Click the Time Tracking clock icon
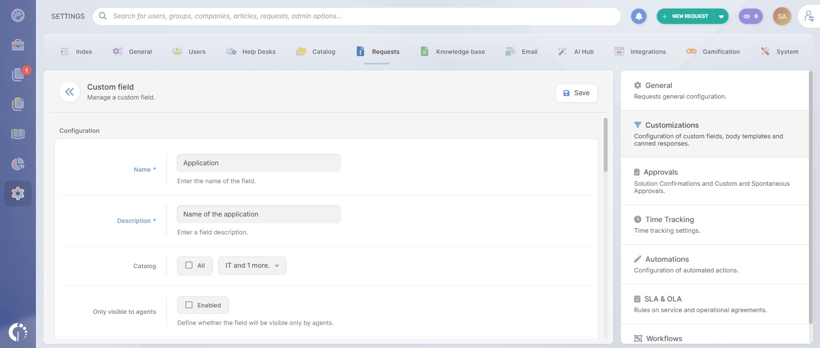The width and height of the screenshot is (820, 348). click(637, 219)
